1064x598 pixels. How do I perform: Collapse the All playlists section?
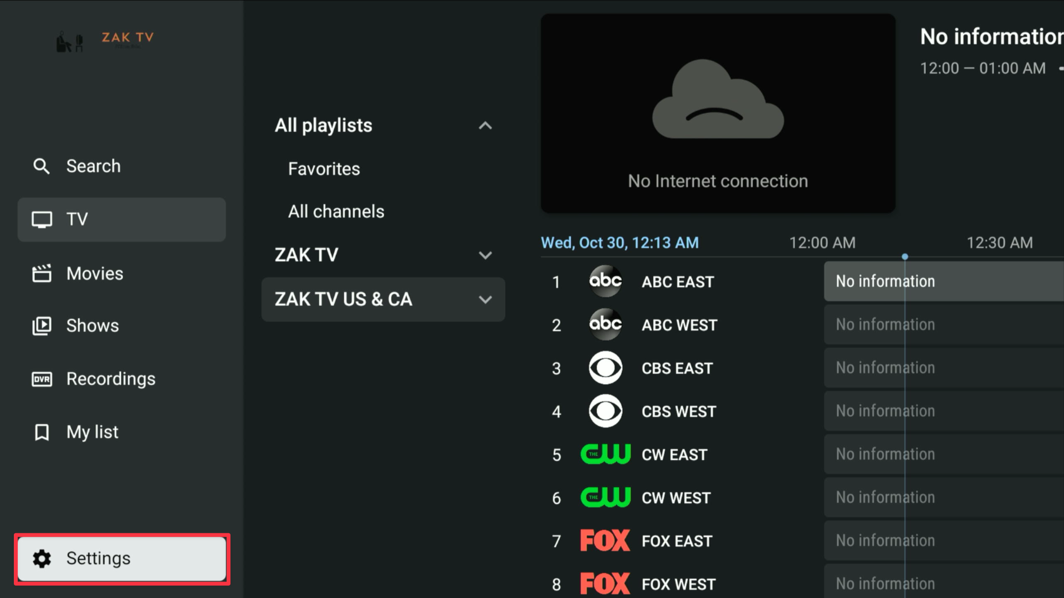coord(485,126)
